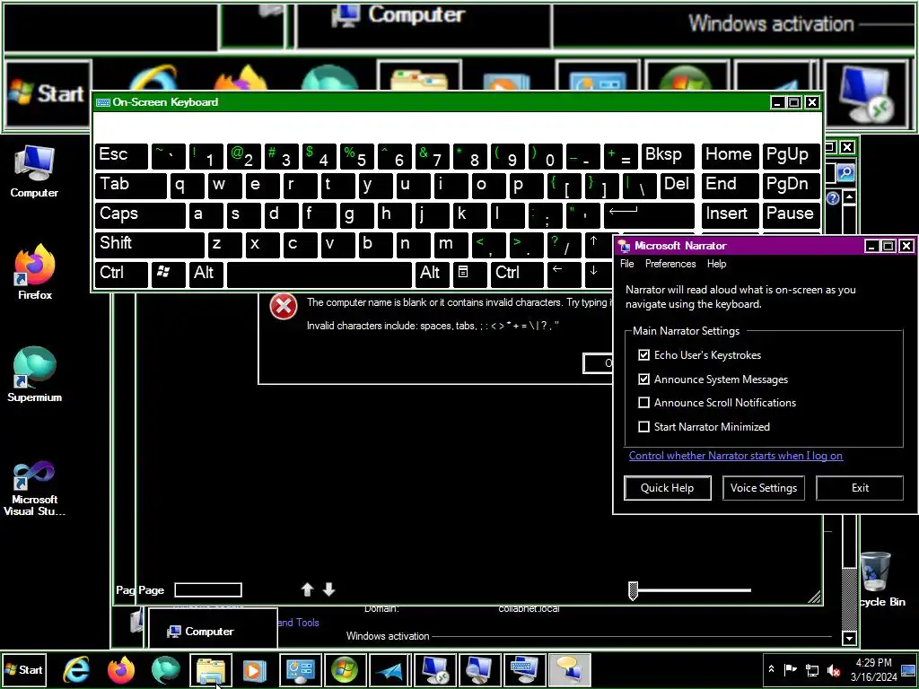Screen dimensions: 919x689
Task: Switch to Narrator taskbar icon
Action: pyautogui.click(x=570, y=669)
